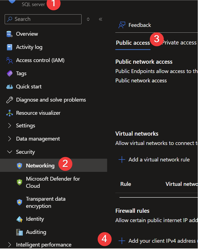Screen dimensions: 198x249
Task: Collapse the Security section
Action: (10, 152)
